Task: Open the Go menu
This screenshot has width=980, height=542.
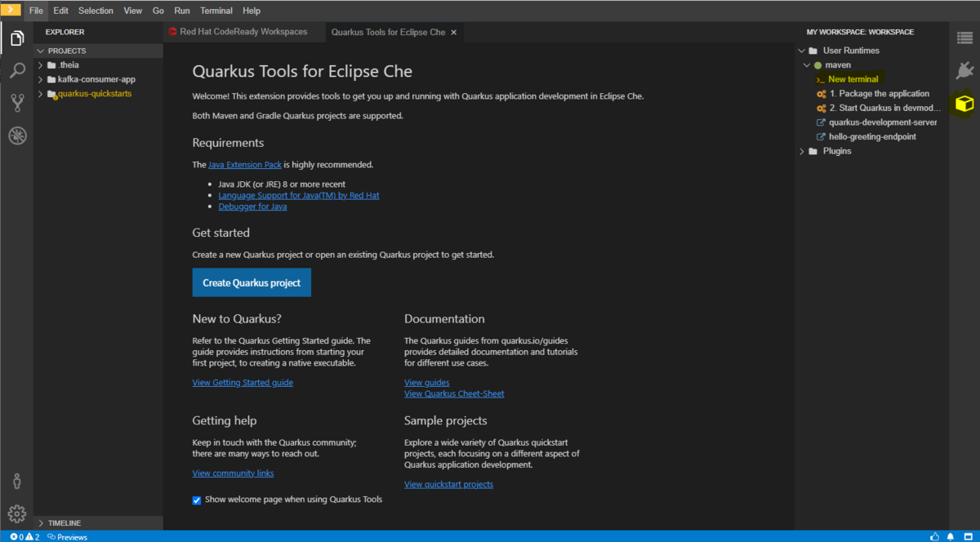Action: coord(158,11)
